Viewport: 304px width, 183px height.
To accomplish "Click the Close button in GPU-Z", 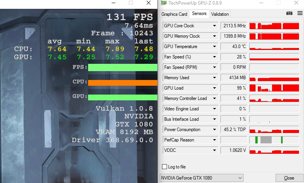I will (x=289, y=178).
